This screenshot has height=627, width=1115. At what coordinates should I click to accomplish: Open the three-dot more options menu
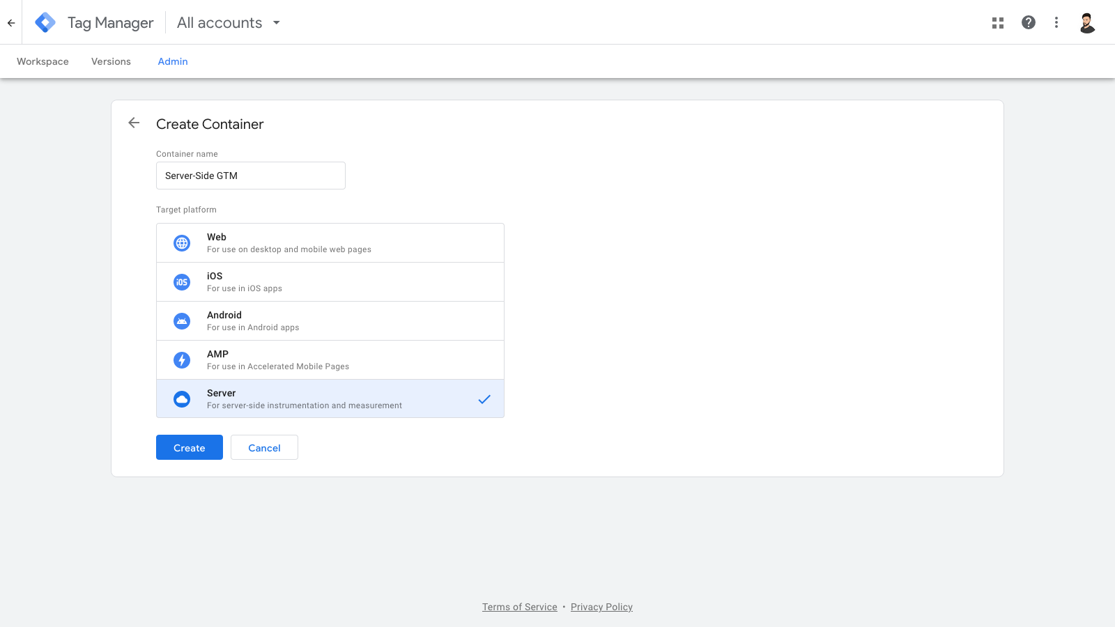(1056, 22)
